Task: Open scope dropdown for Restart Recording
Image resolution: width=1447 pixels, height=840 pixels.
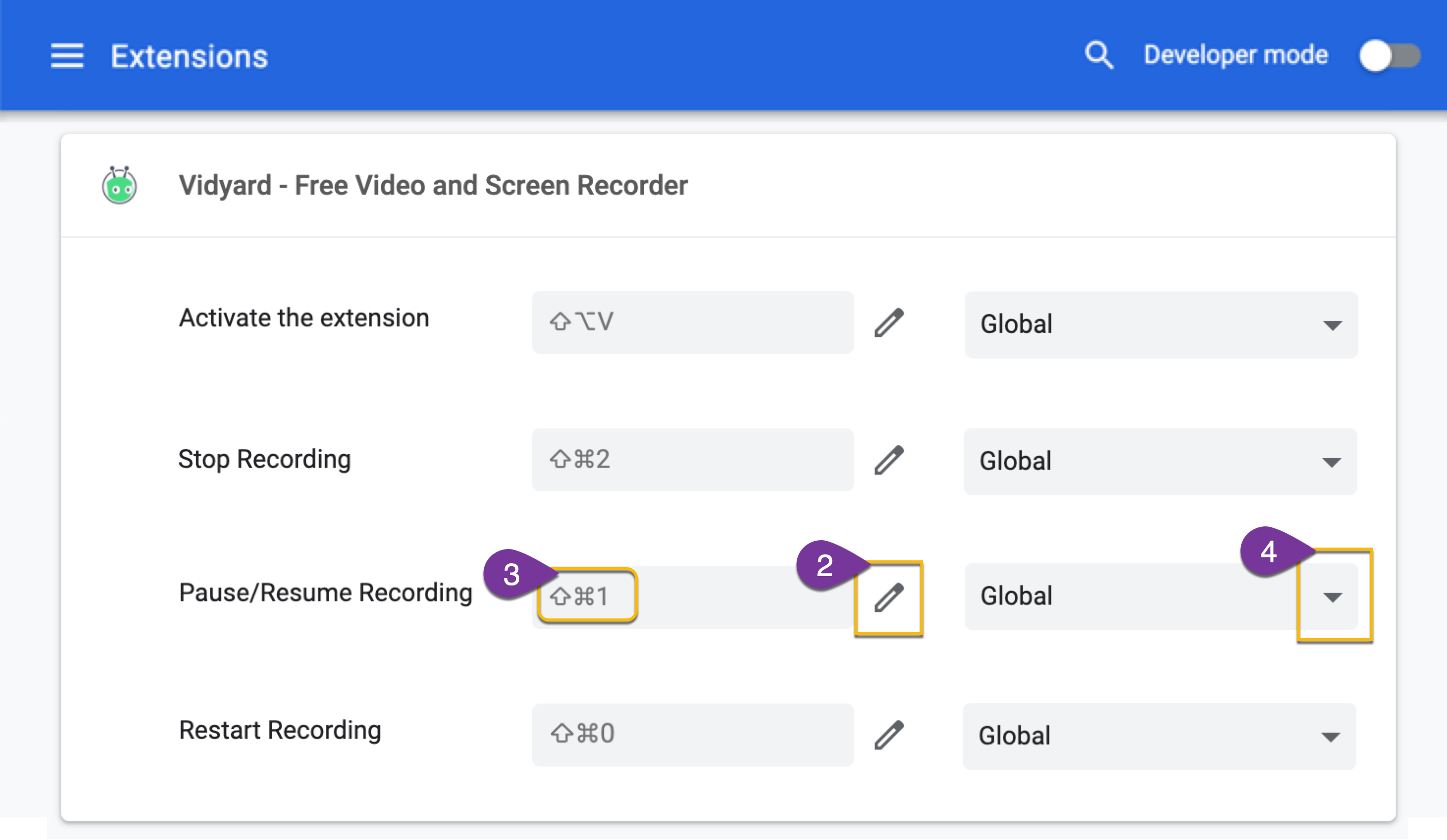Action: [1160, 737]
